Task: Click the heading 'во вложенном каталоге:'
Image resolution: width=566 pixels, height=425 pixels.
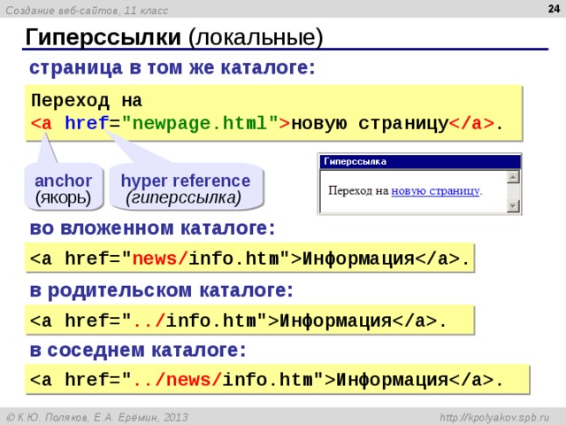Action: click(152, 228)
